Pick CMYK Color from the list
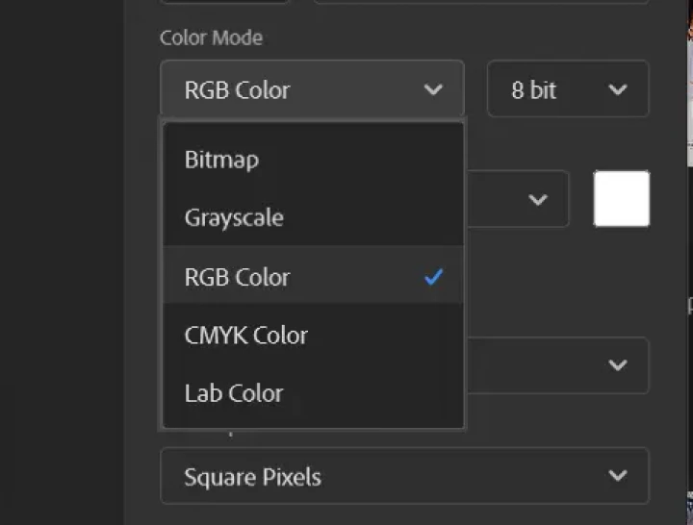 [x=246, y=336]
